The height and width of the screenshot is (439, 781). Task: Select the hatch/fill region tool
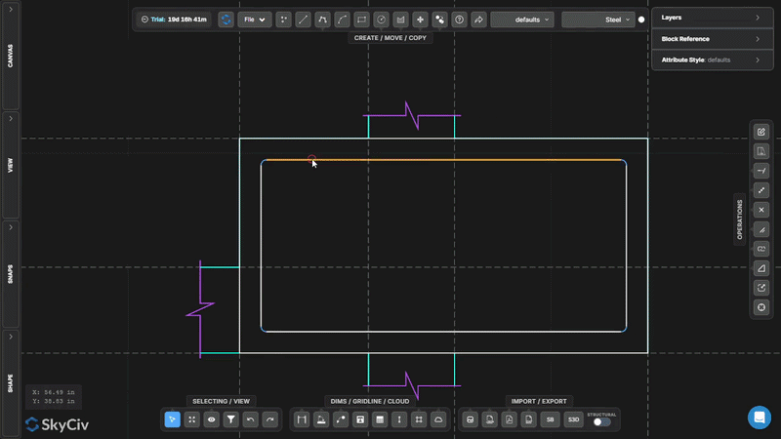point(400,20)
